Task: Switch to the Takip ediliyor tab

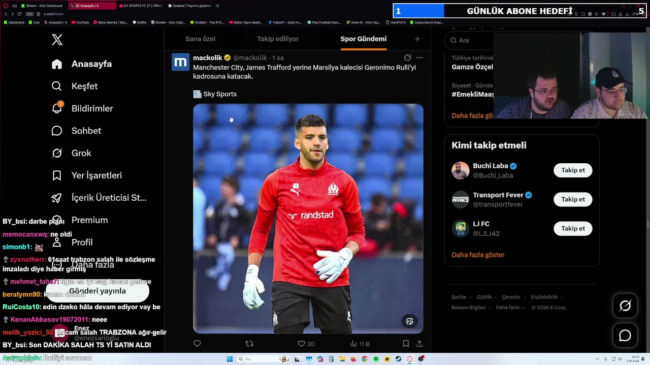Action: coord(278,39)
